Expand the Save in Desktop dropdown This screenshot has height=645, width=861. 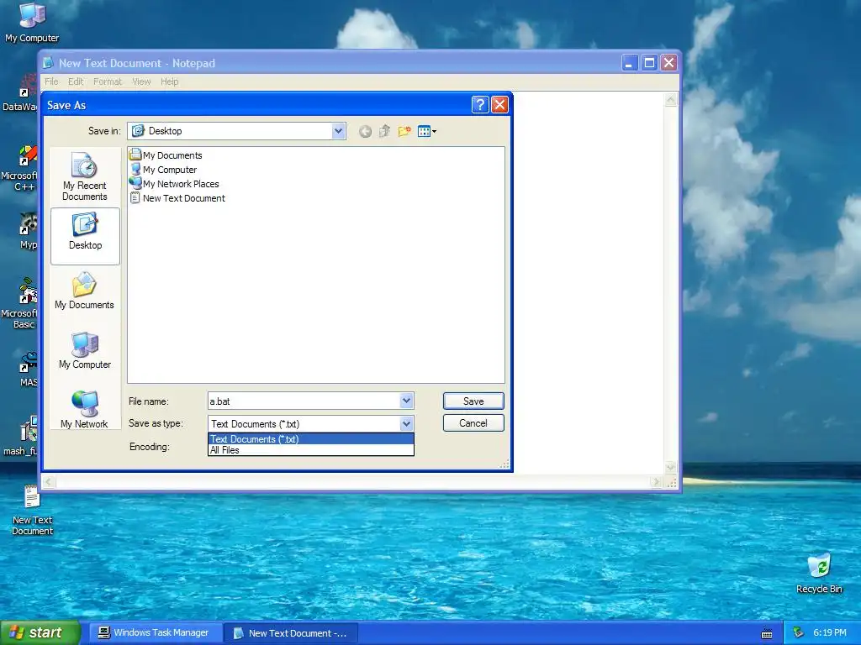pos(338,131)
